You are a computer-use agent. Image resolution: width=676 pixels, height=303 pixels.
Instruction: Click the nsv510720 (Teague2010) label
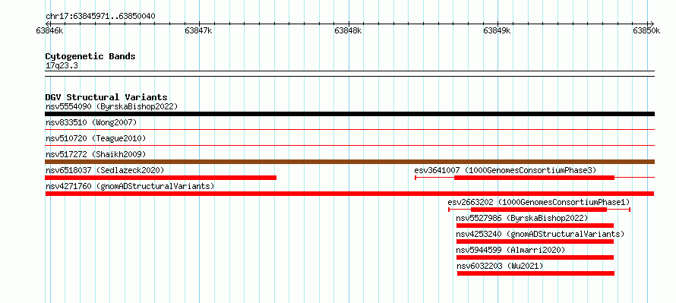click(96, 138)
